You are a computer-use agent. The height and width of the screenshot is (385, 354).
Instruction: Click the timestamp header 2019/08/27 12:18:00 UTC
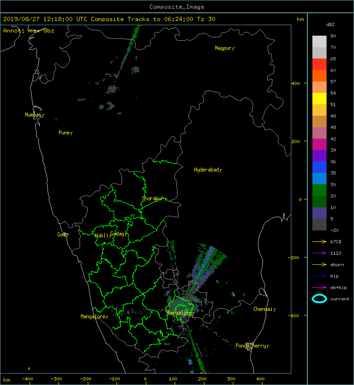[x=45, y=19]
